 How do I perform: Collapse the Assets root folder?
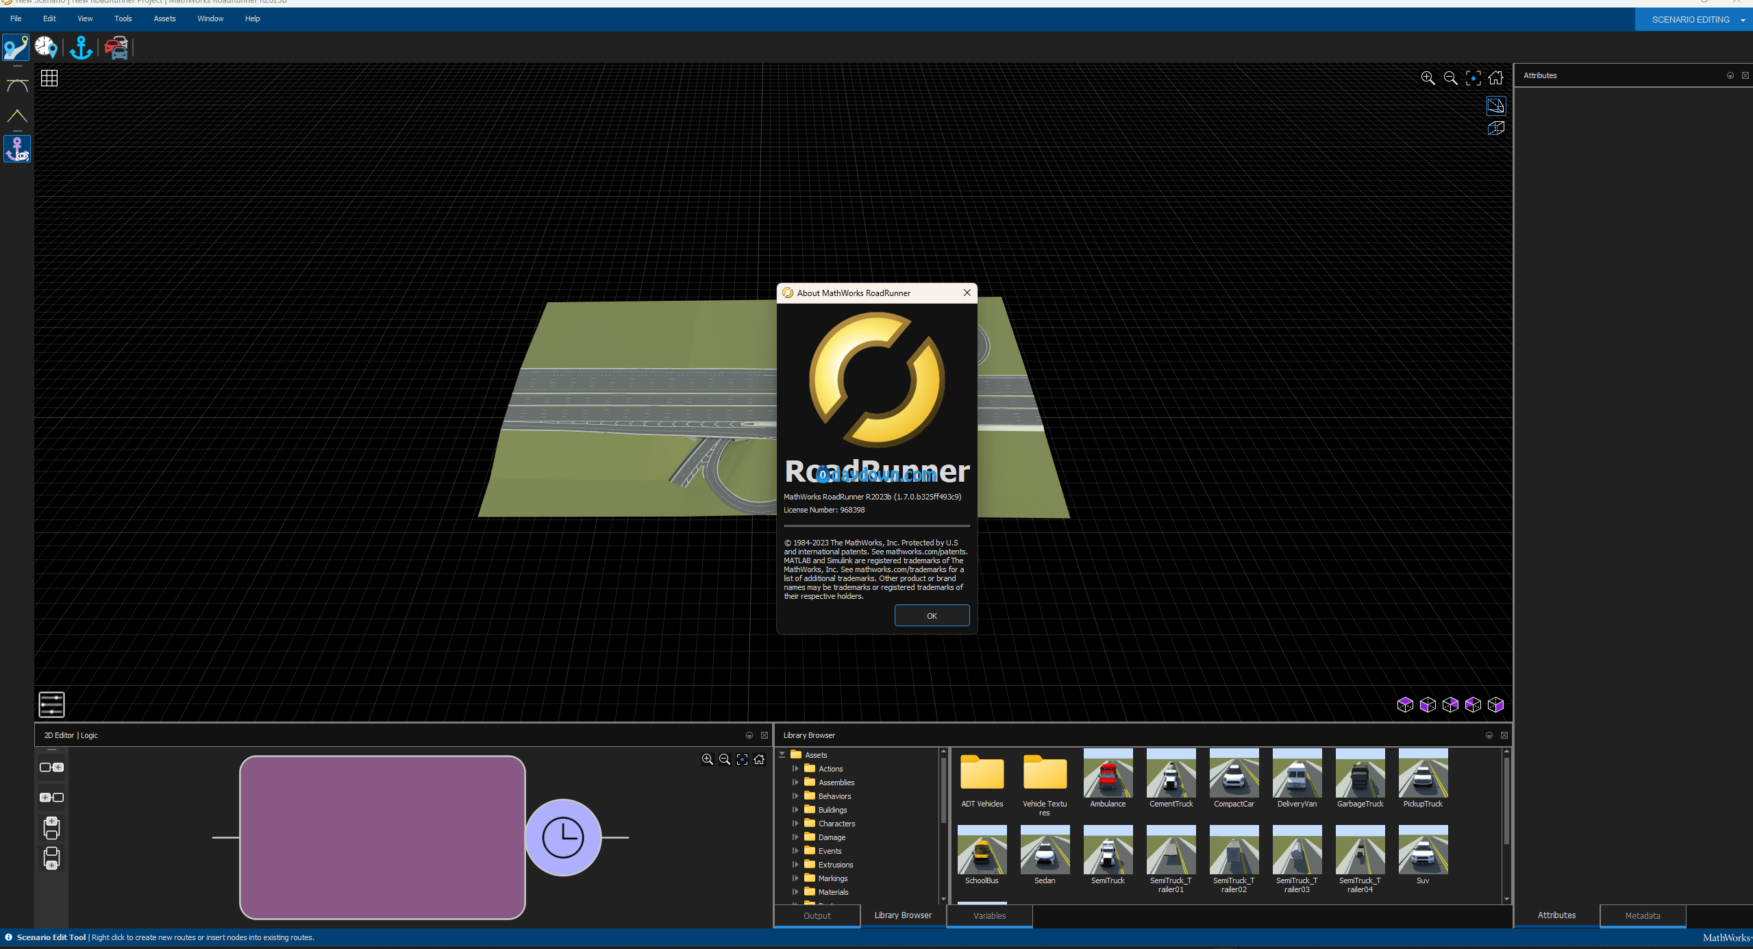[782, 754]
